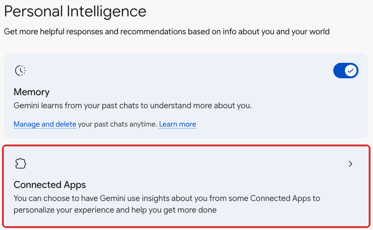Click the Connected Apps puzzle piece icon

point(20,163)
